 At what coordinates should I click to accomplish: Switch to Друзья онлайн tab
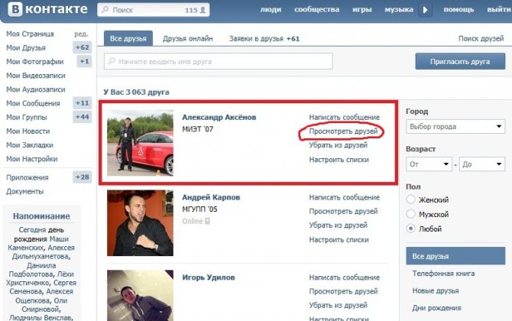click(x=188, y=38)
